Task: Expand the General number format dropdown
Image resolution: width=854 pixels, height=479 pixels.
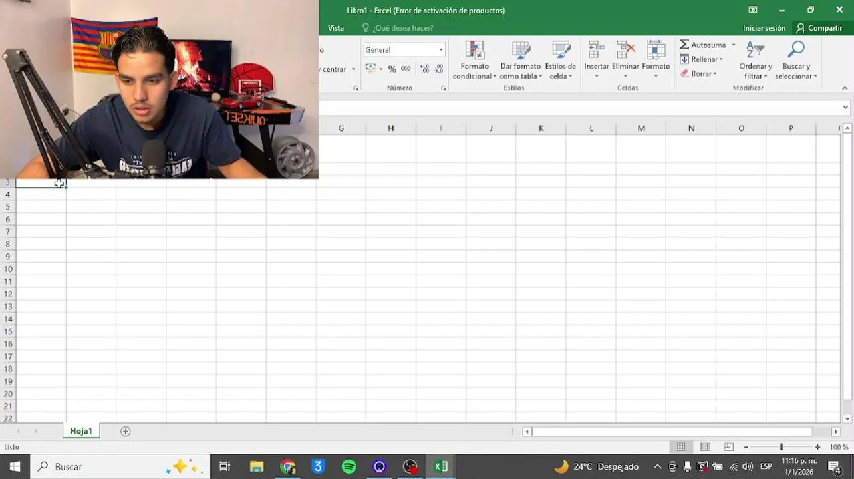Action: 440,50
